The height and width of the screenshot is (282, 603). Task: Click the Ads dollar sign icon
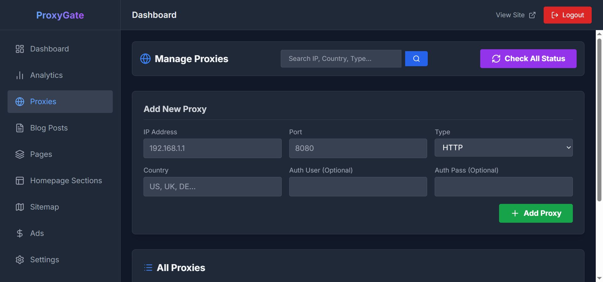click(x=20, y=233)
